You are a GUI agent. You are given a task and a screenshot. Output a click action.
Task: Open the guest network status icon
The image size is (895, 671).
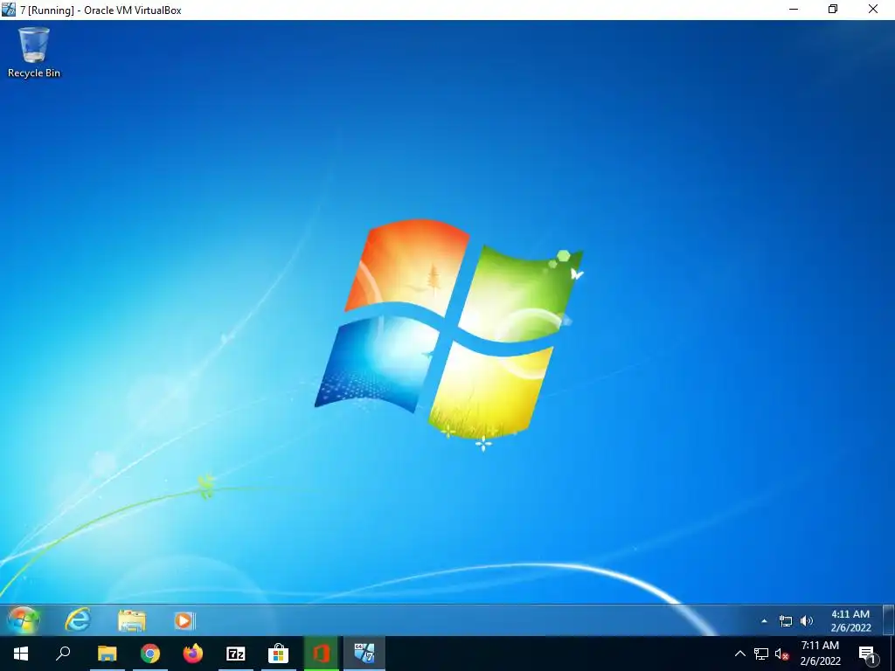click(x=786, y=621)
